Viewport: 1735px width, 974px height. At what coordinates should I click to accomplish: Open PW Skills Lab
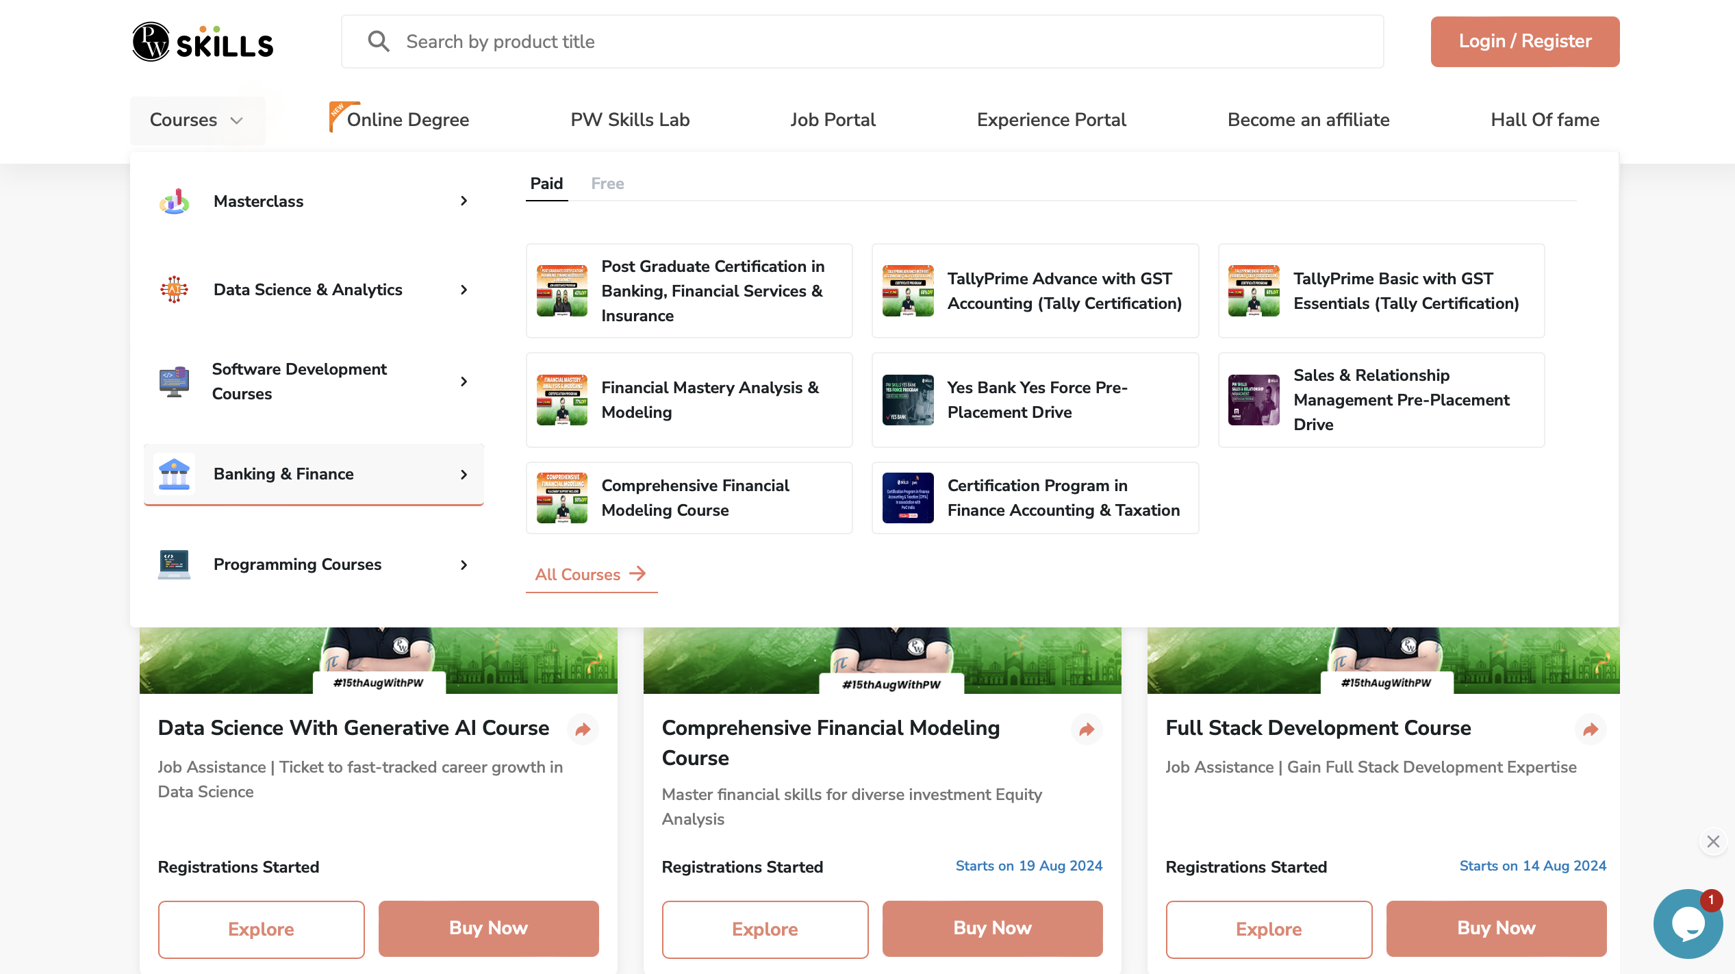click(x=630, y=120)
